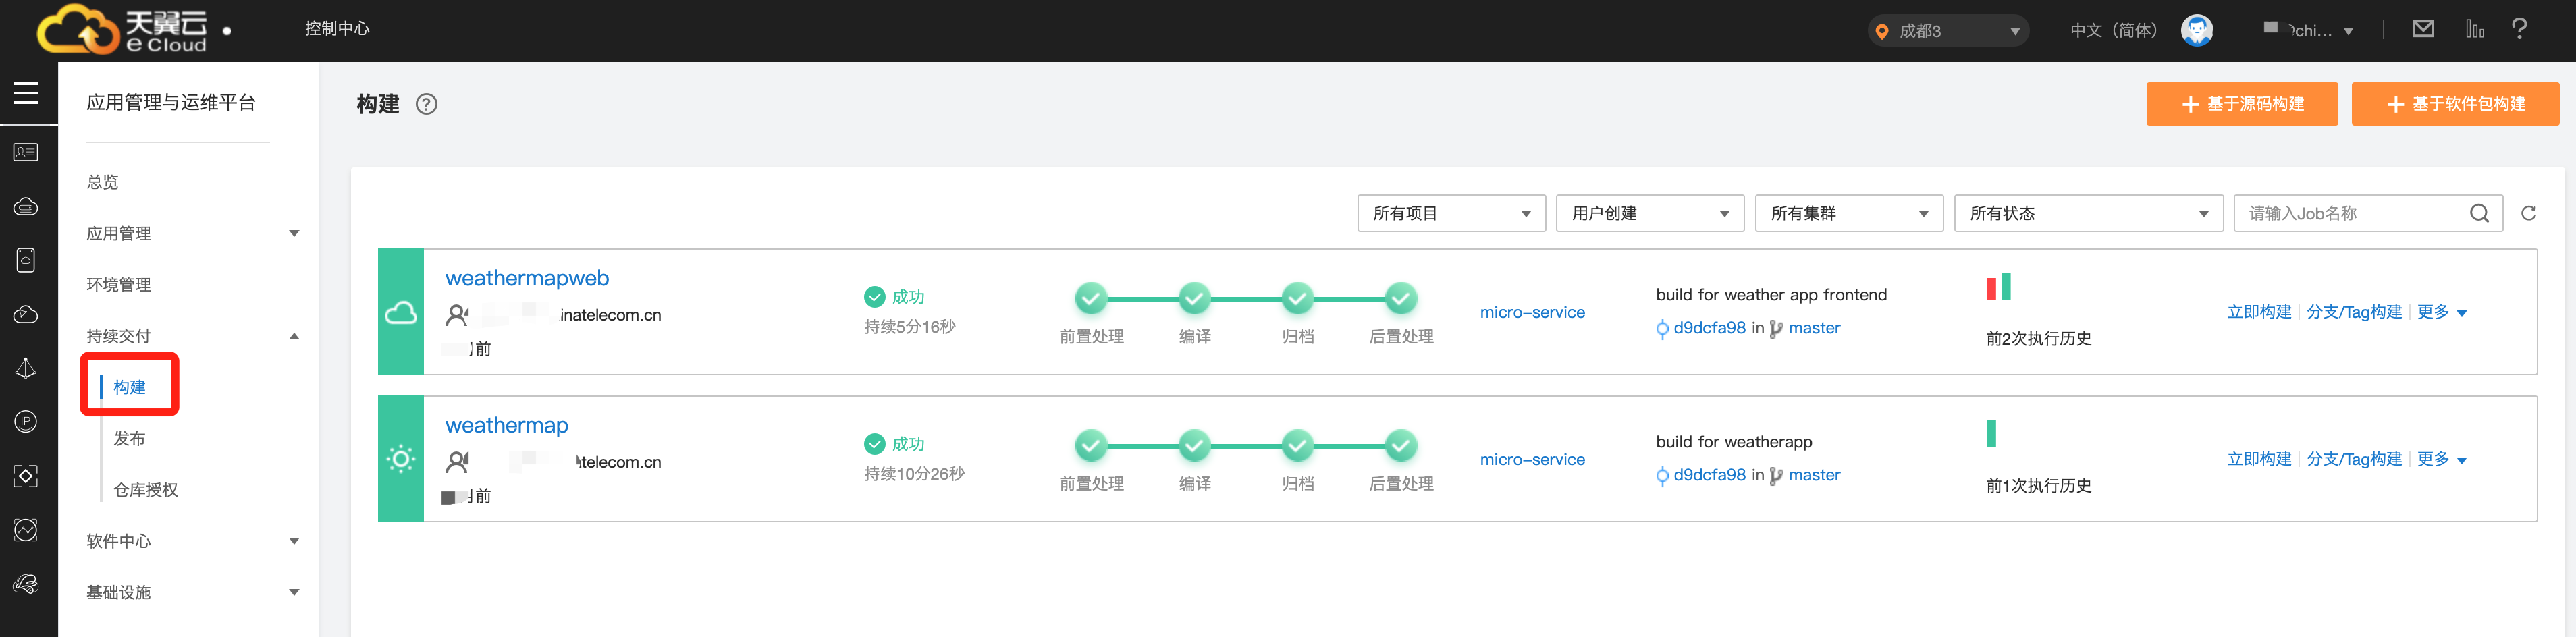Open the weathermapweb job link
2576x637 pixels.
tap(527, 278)
